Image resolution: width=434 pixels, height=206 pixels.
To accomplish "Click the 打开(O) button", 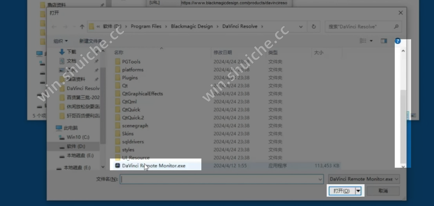I will pos(342,191).
